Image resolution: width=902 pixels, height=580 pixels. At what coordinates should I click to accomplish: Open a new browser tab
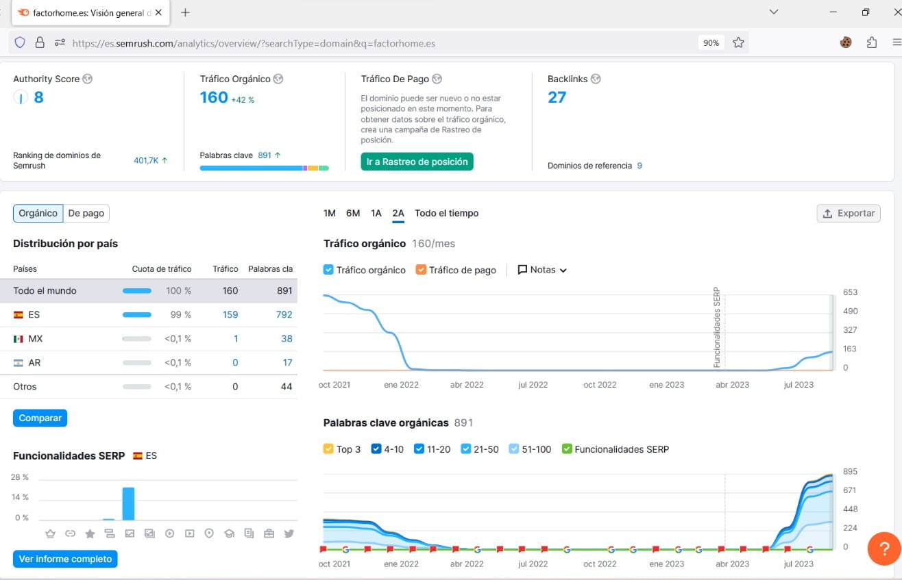pyautogui.click(x=185, y=12)
